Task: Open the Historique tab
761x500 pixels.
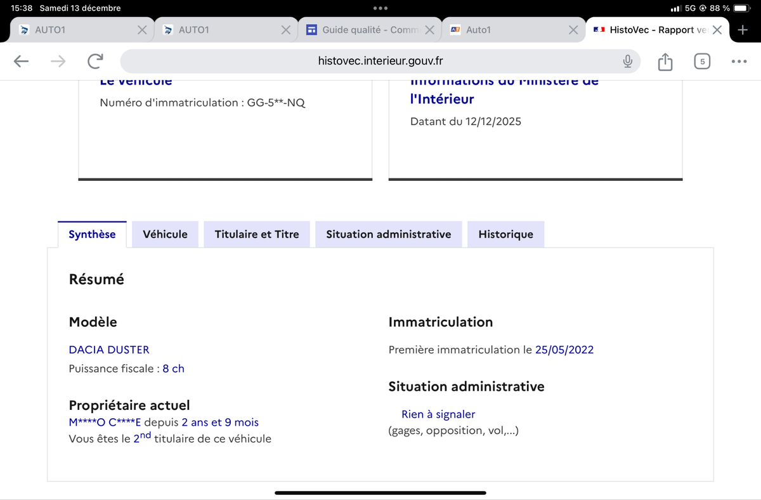Action: pyautogui.click(x=506, y=234)
